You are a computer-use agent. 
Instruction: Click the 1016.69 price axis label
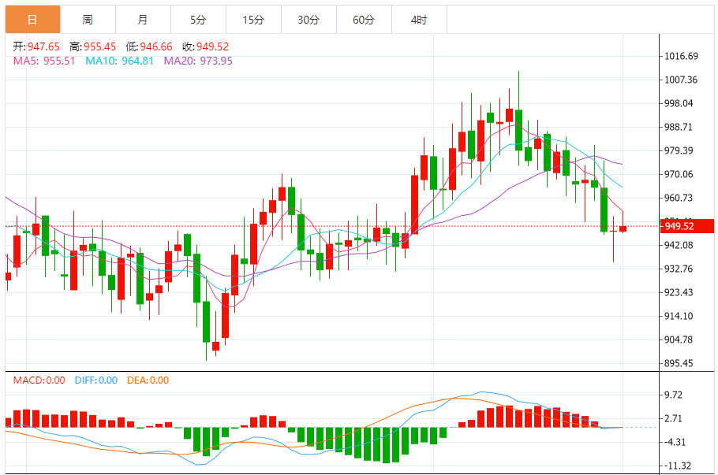(682, 56)
